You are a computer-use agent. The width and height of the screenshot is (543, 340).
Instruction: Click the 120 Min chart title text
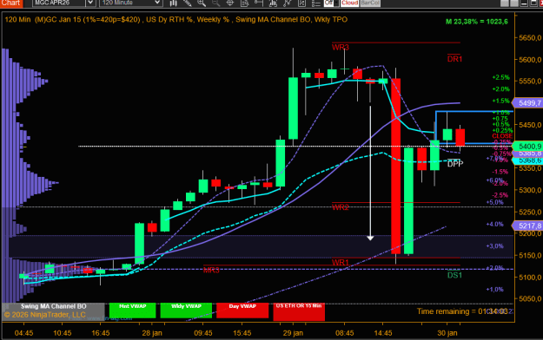pyautogui.click(x=175, y=19)
